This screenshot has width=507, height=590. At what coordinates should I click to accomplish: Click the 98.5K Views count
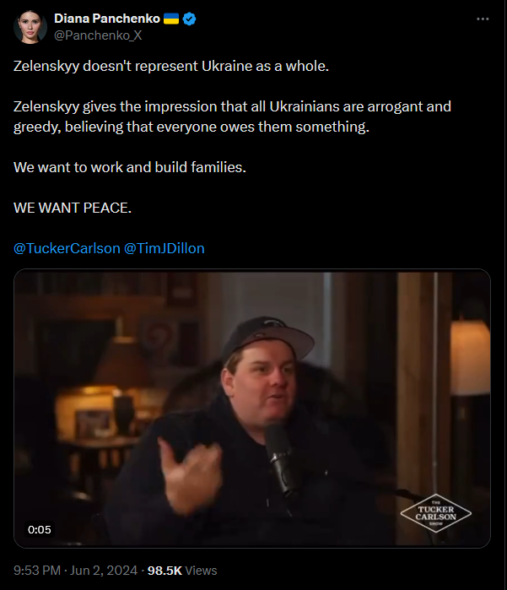pos(182,571)
